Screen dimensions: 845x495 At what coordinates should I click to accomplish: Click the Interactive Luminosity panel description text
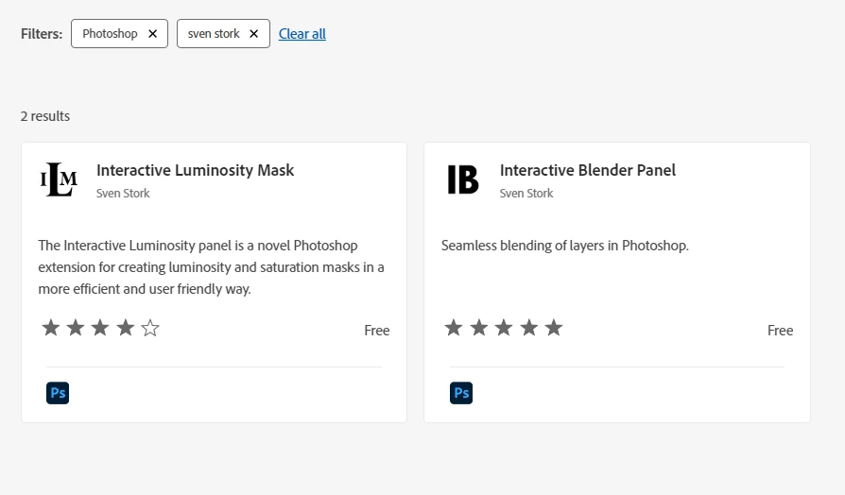coord(211,267)
